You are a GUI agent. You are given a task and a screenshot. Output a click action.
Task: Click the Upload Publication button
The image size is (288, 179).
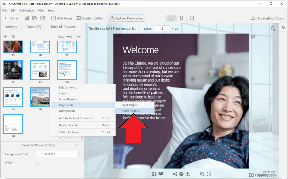tap(127, 18)
